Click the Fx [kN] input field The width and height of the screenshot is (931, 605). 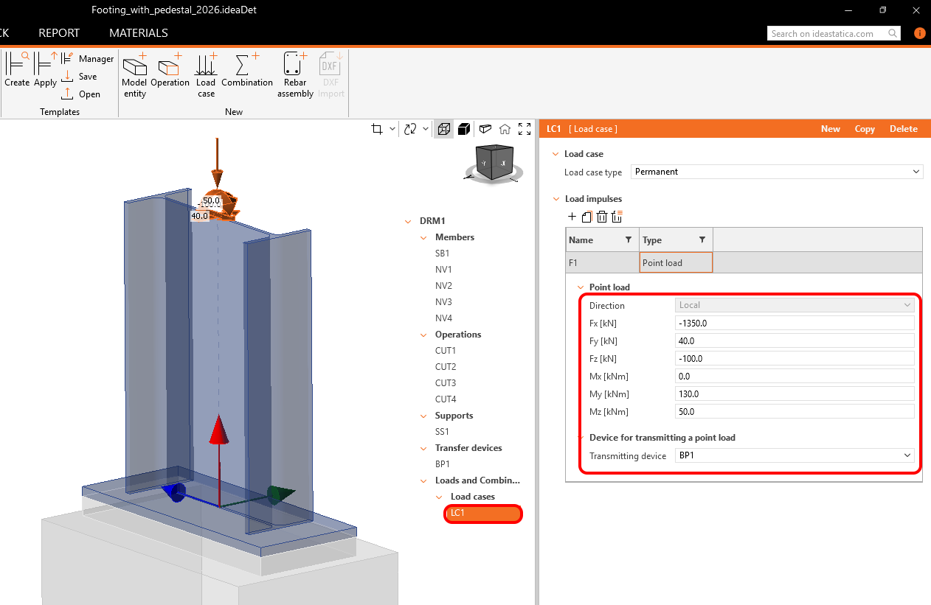795,323
